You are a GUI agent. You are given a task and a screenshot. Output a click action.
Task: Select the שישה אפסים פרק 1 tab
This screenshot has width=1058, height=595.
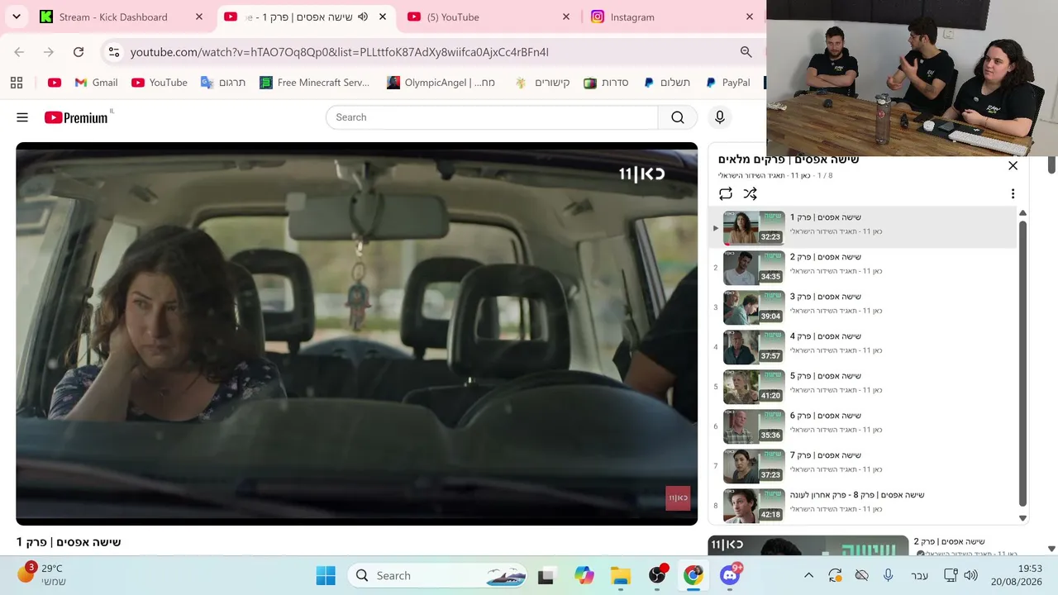(307, 17)
